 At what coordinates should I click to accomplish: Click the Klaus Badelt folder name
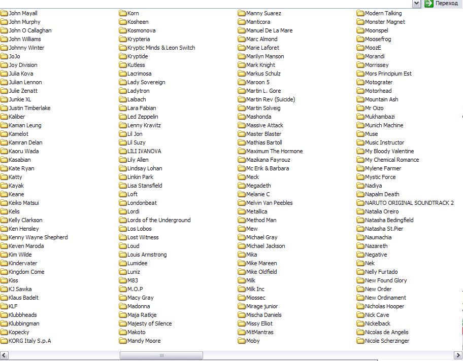(24, 298)
